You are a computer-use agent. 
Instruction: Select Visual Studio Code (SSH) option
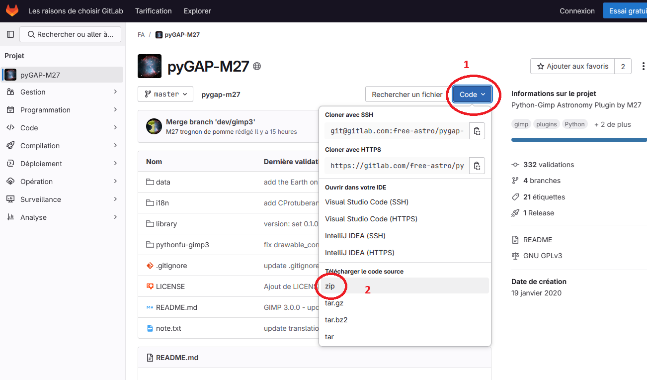click(367, 202)
